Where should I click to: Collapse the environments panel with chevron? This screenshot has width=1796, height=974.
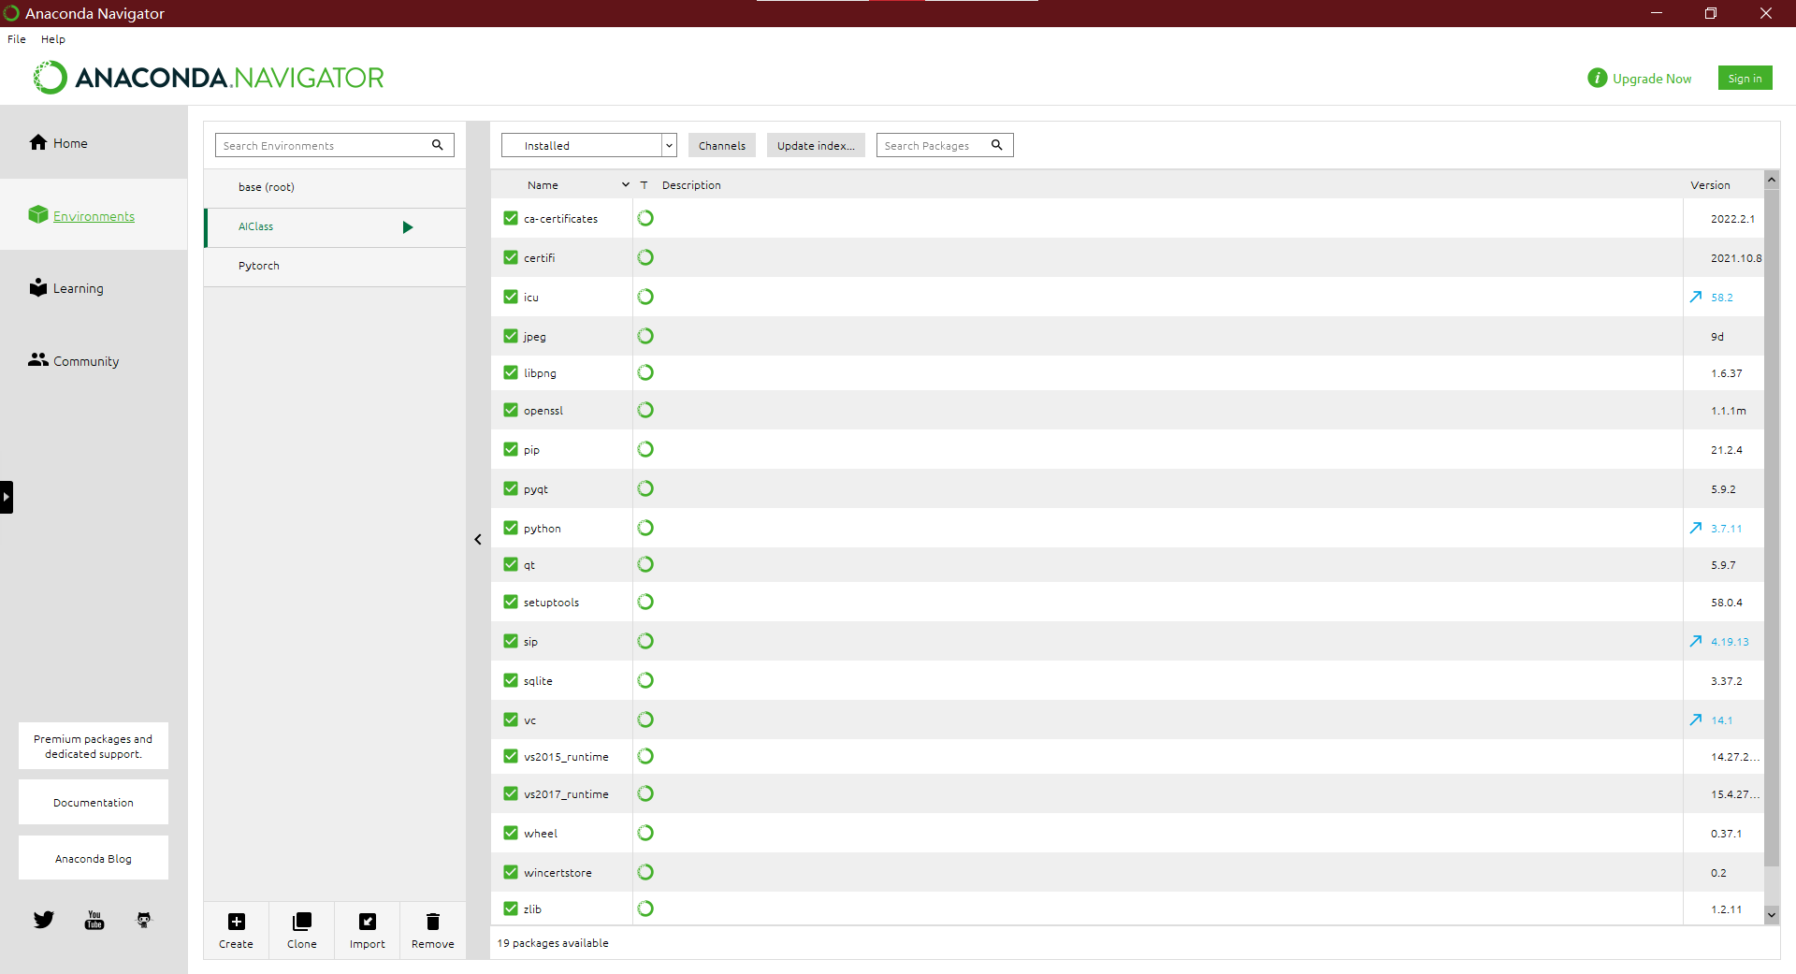pos(478,540)
